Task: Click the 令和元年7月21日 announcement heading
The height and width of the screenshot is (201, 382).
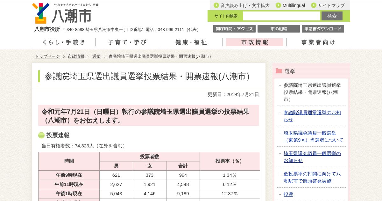Action: [x=149, y=116]
